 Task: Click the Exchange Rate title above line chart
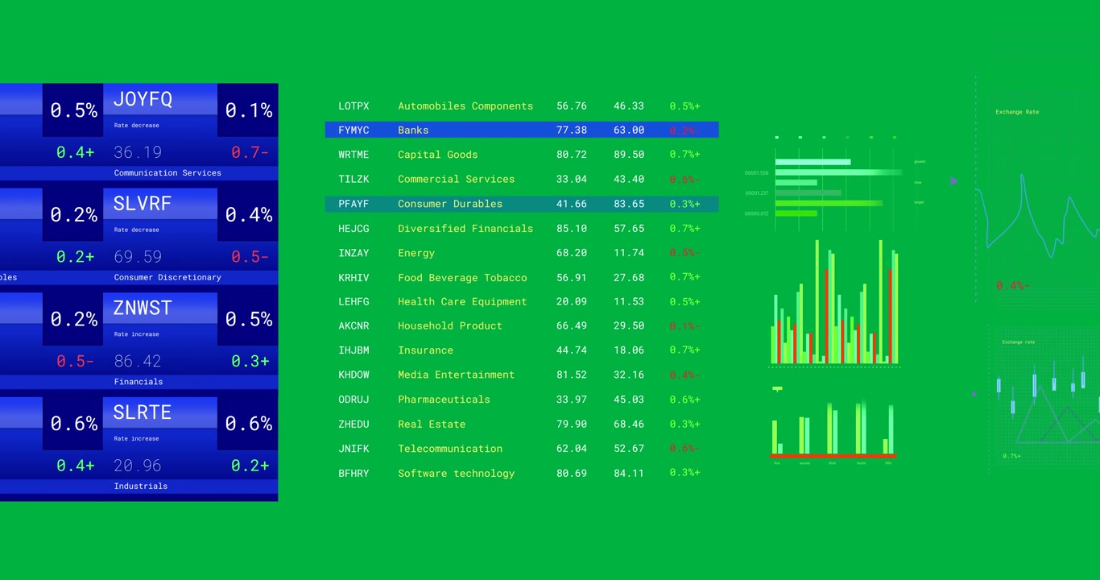1017,112
